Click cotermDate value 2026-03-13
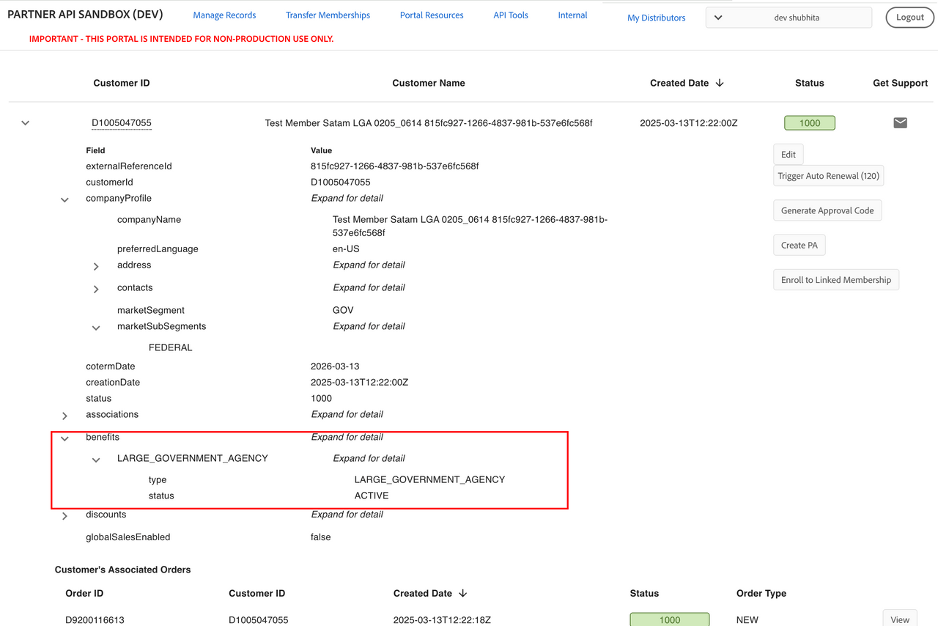The image size is (938, 626). [x=335, y=367]
